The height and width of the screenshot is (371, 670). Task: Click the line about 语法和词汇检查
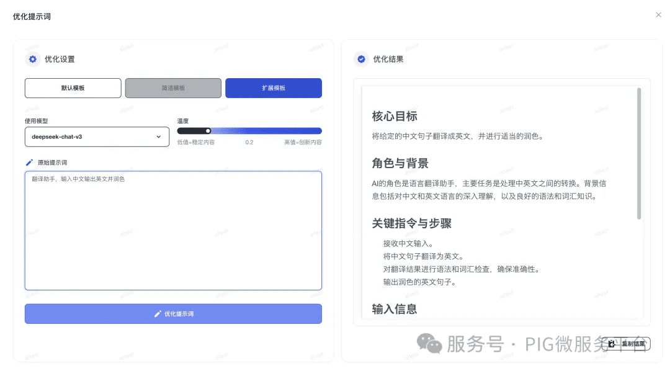(462, 269)
